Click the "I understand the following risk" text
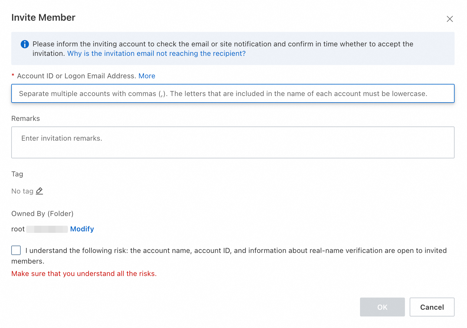Screen dimensions: 467x328 (236, 251)
